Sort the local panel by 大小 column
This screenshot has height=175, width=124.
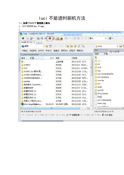[49, 58]
